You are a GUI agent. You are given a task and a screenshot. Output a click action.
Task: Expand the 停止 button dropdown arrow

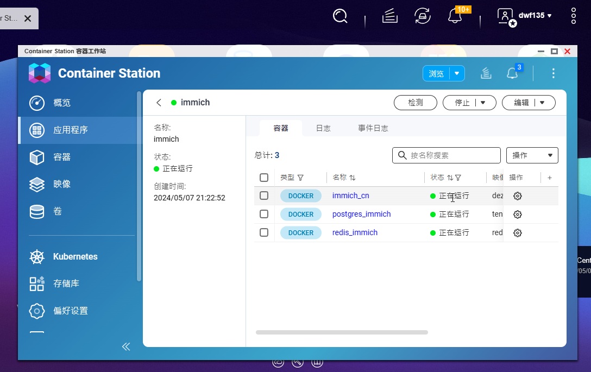tap(483, 103)
